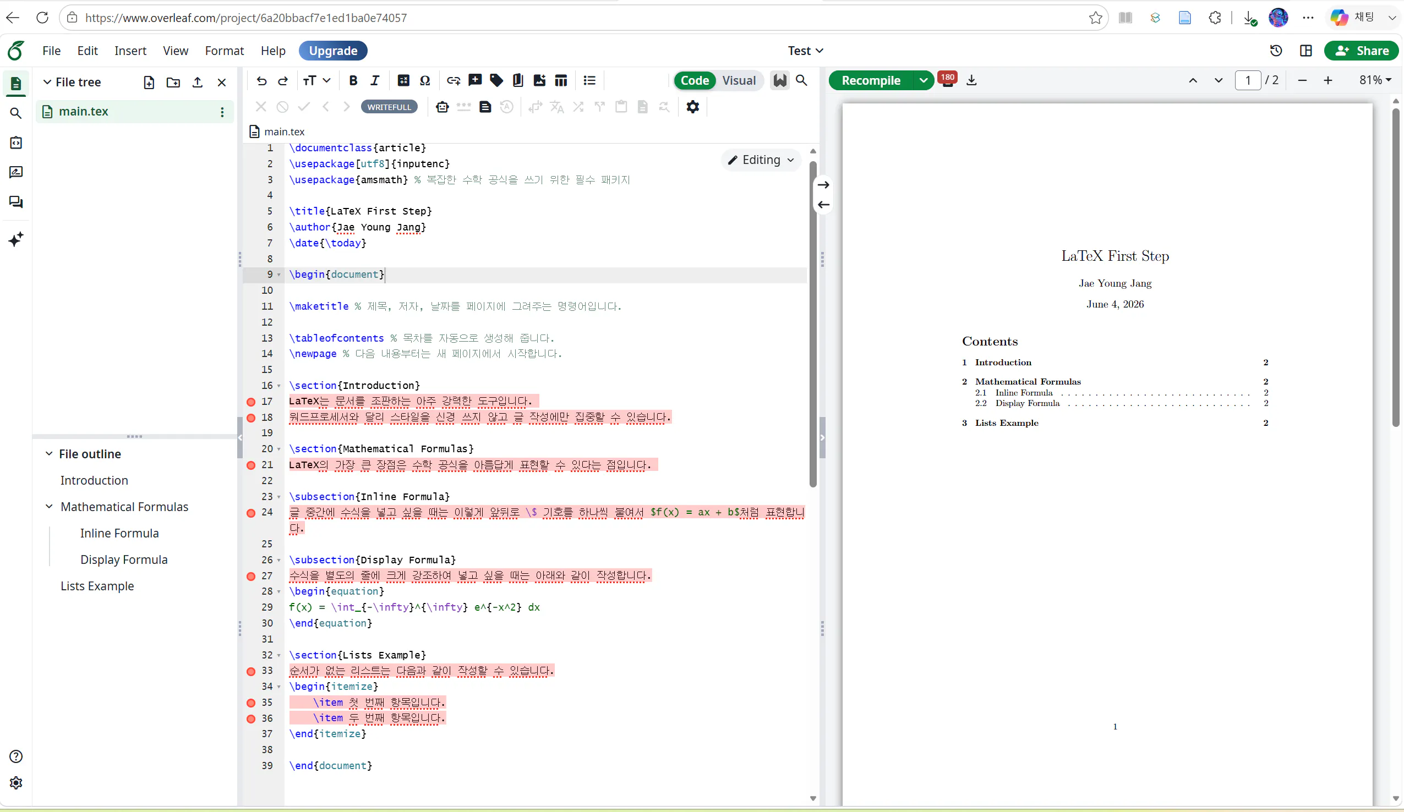Screen dimensions: 1404x812
Task: Click the Italic formatting icon
Action: tap(374, 81)
